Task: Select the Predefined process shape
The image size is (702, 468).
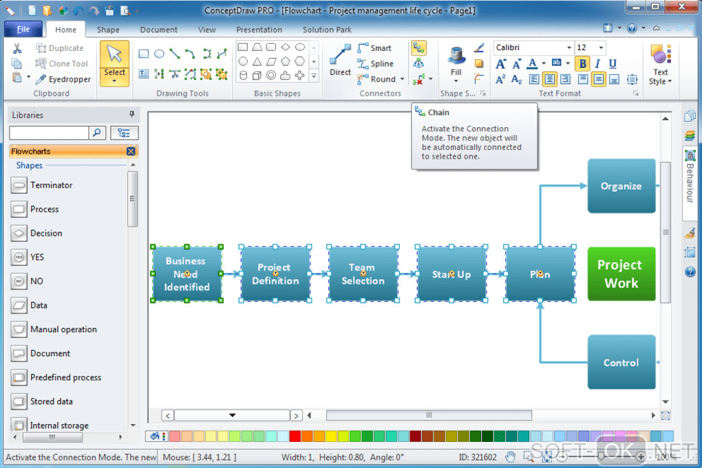Action: tap(56, 378)
